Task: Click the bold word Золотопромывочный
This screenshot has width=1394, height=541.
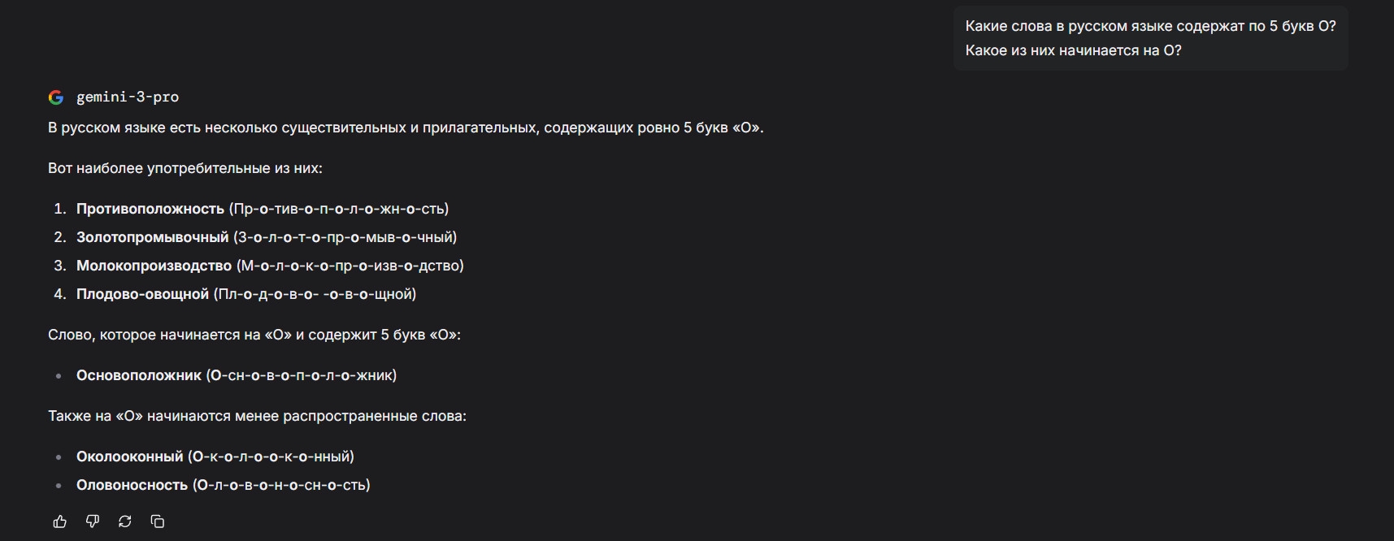Action: click(x=153, y=237)
